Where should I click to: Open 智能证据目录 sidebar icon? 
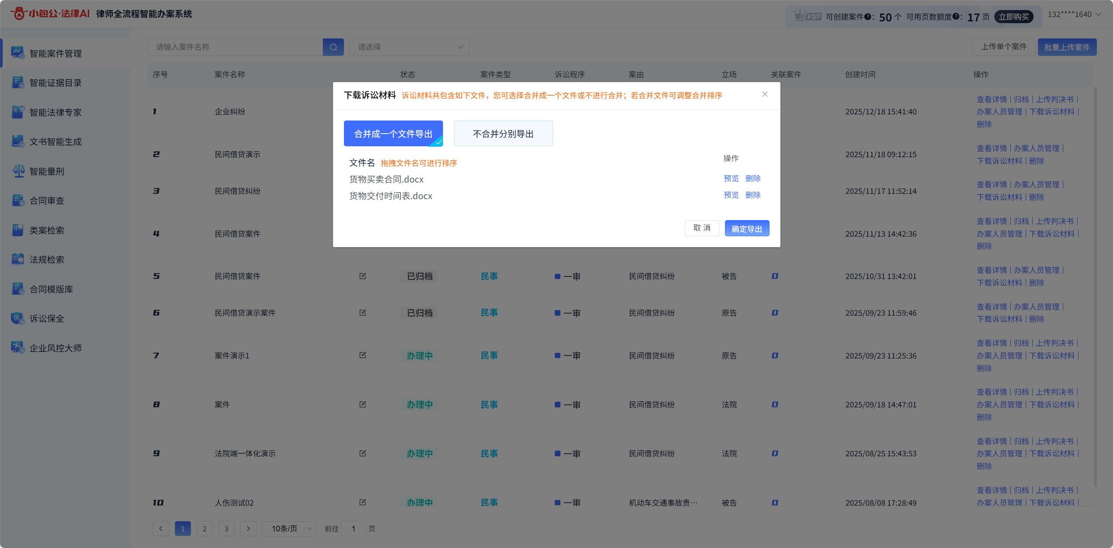18,83
